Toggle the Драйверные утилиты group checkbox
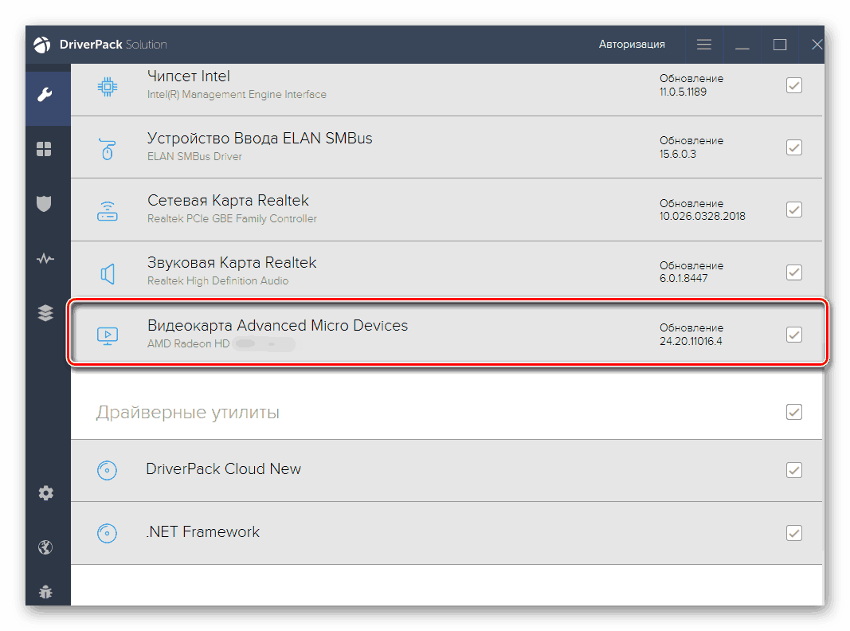This screenshot has width=850, height=631. click(x=793, y=412)
